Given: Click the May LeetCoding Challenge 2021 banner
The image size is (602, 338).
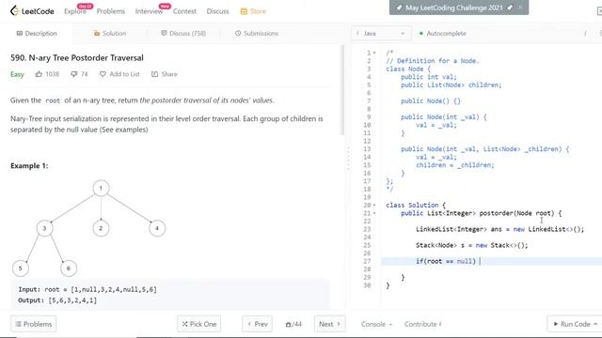Looking at the screenshot, I should [459, 8].
